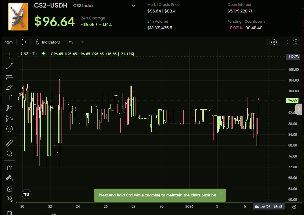Click the green status dot beside CS2 · 15

click(x=44, y=53)
